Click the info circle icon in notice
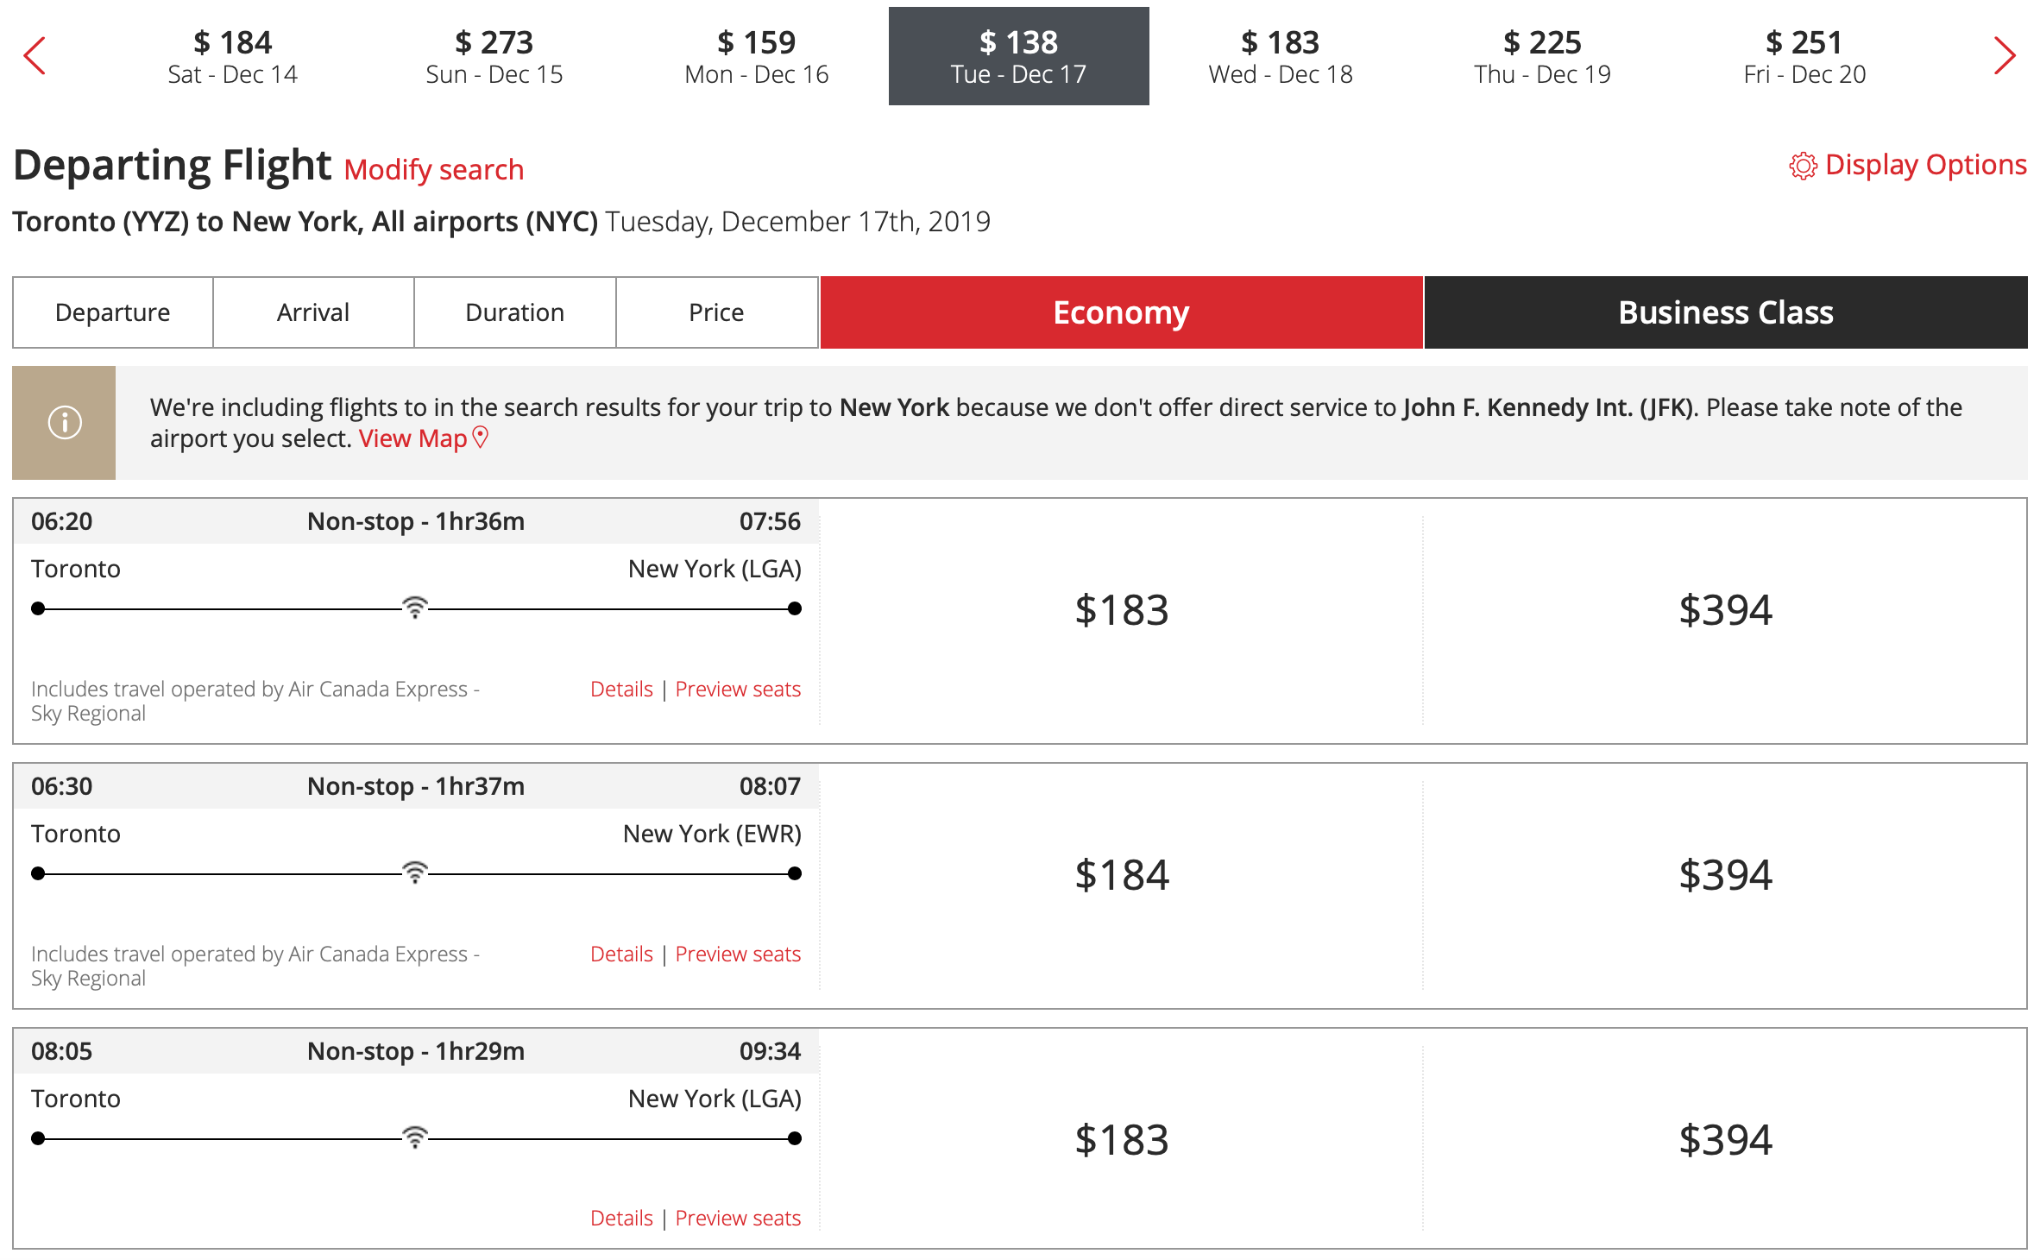The image size is (2040, 1260). tap(65, 423)
